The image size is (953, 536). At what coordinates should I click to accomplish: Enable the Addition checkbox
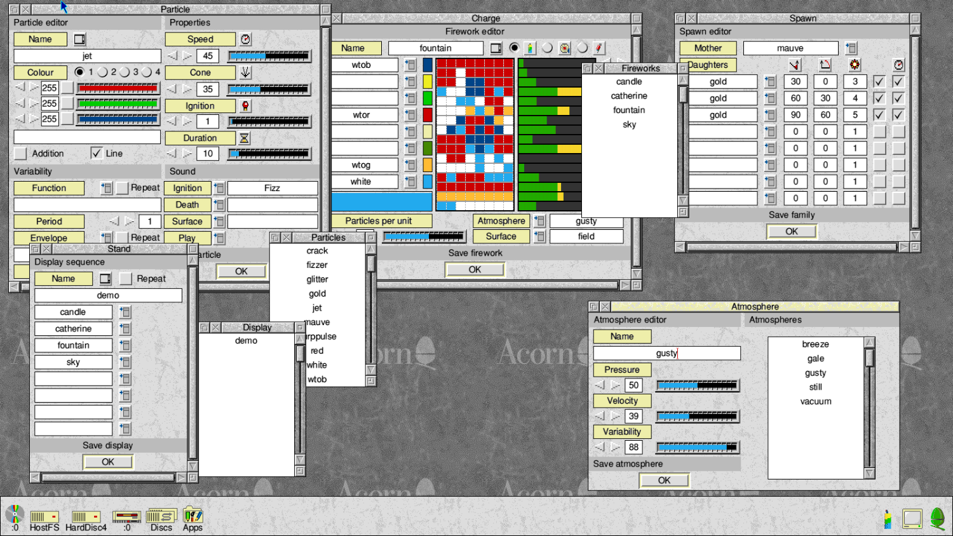pyautogui.click(x=20, y=154)
